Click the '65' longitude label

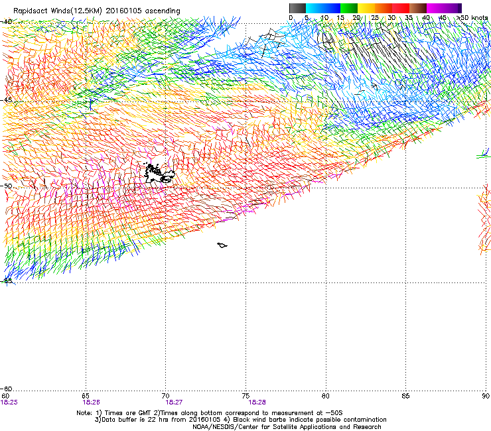point(86,396)
